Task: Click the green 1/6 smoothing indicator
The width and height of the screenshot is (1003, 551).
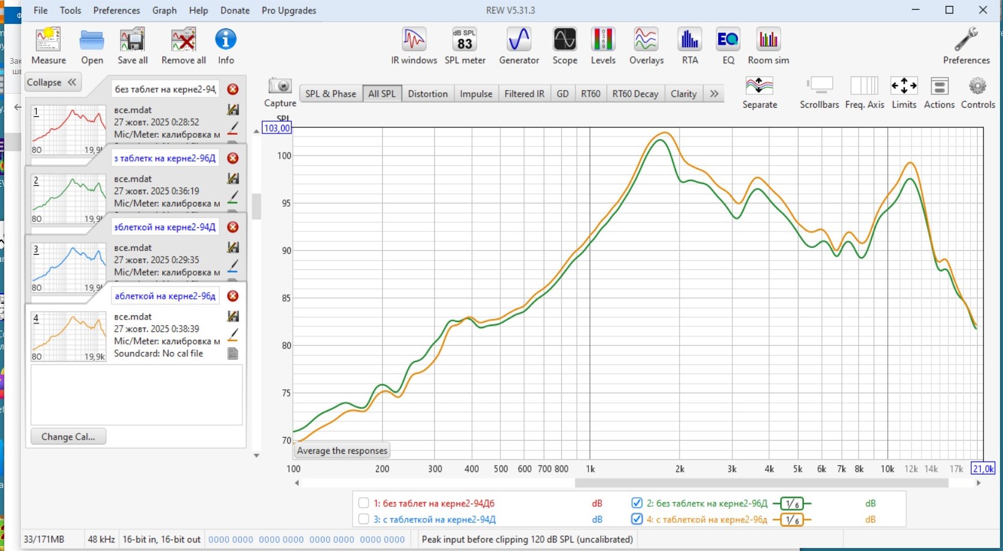Action: tap(792, 504)
